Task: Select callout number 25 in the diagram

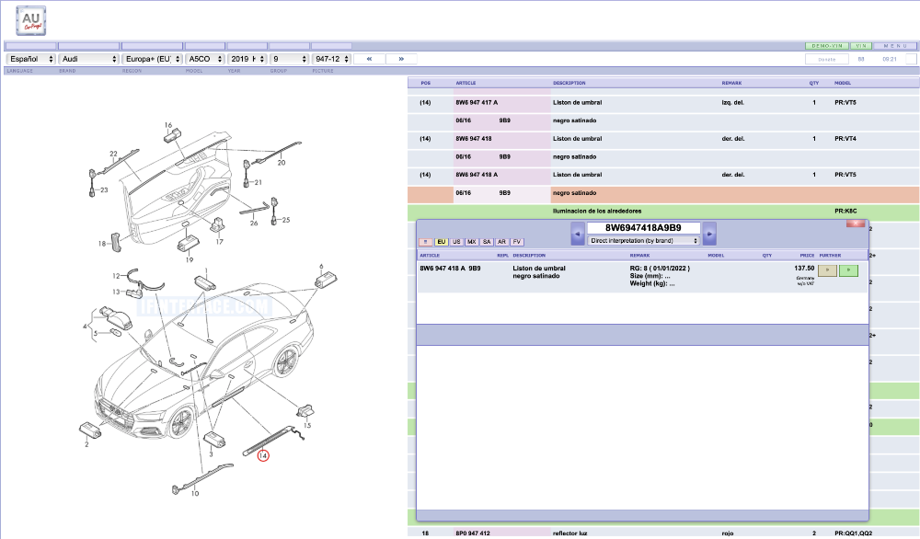Action: [286, 220]
